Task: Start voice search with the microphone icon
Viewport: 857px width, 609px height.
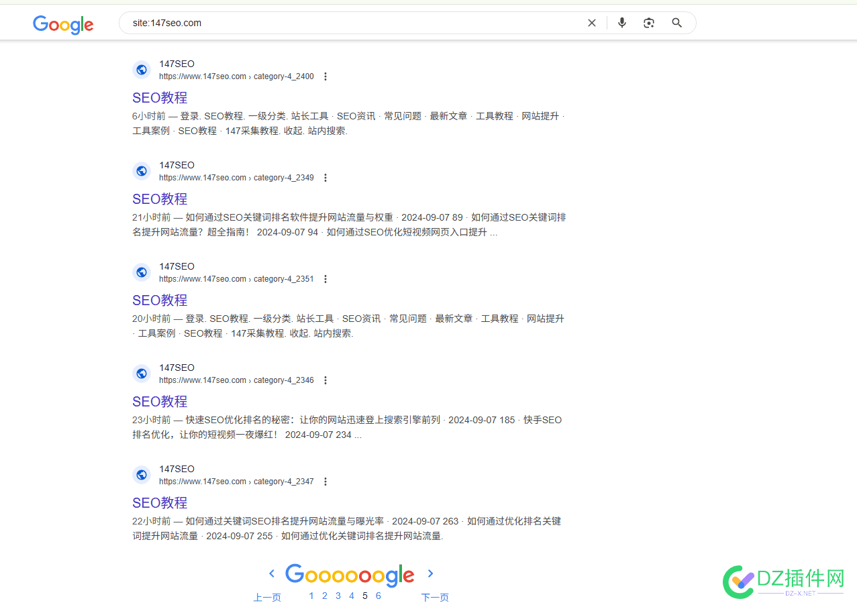Action: [621, 22]
